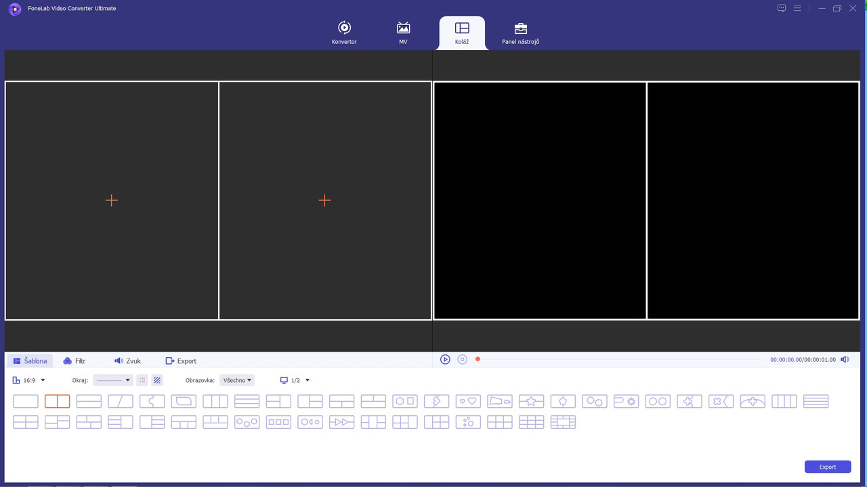The height and width of the screenshot is (487, 867).
Task: Select the Šablona tab
Action: click(30, 361)
